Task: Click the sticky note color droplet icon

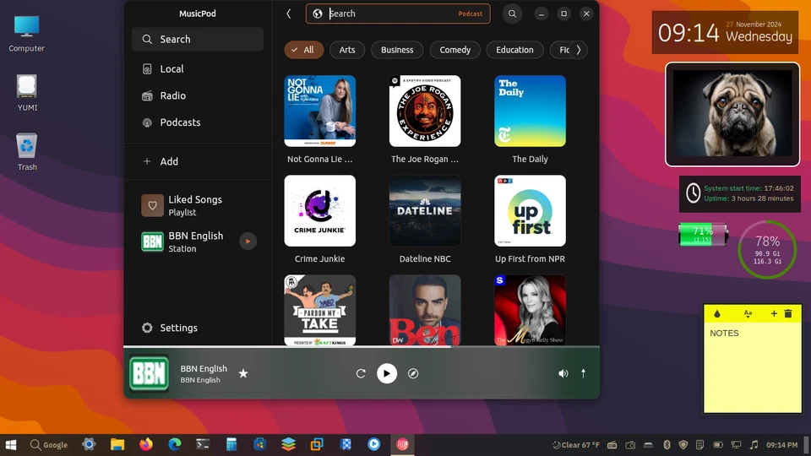Action: click(717, 313)
